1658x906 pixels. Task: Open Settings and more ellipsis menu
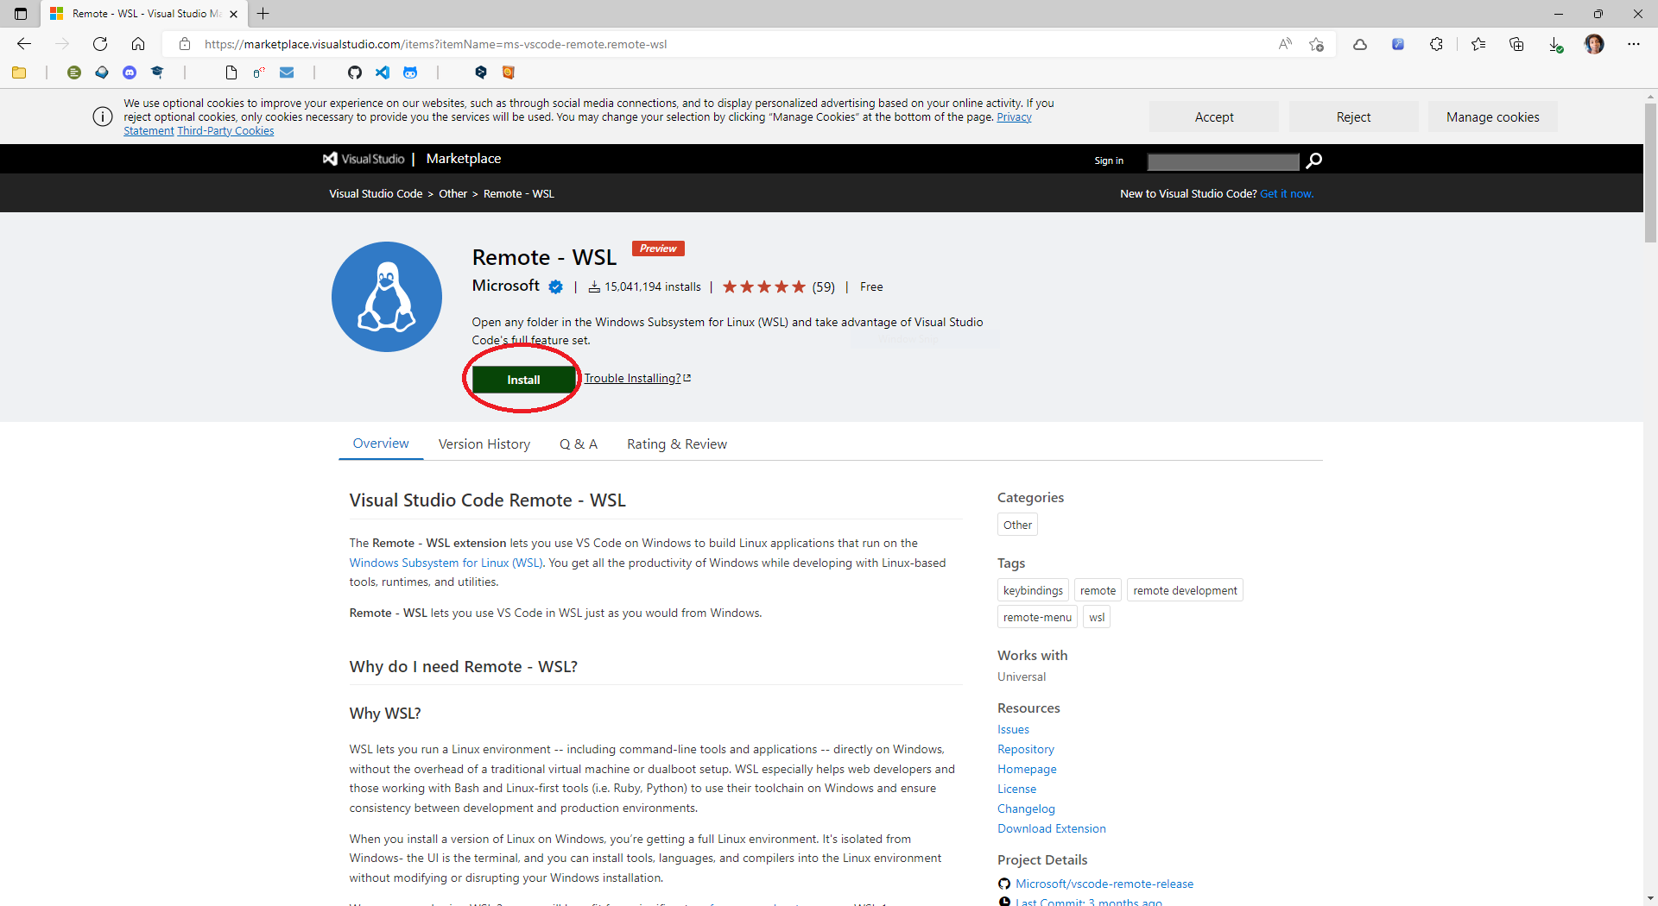click(1634, 44)
